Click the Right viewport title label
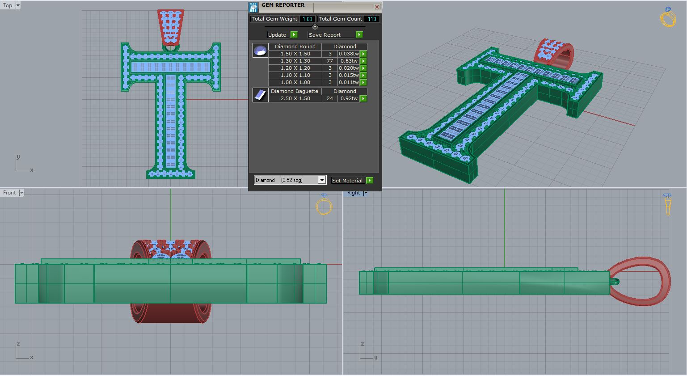Viewport: 687px width, 376px height. pos(354,193)
